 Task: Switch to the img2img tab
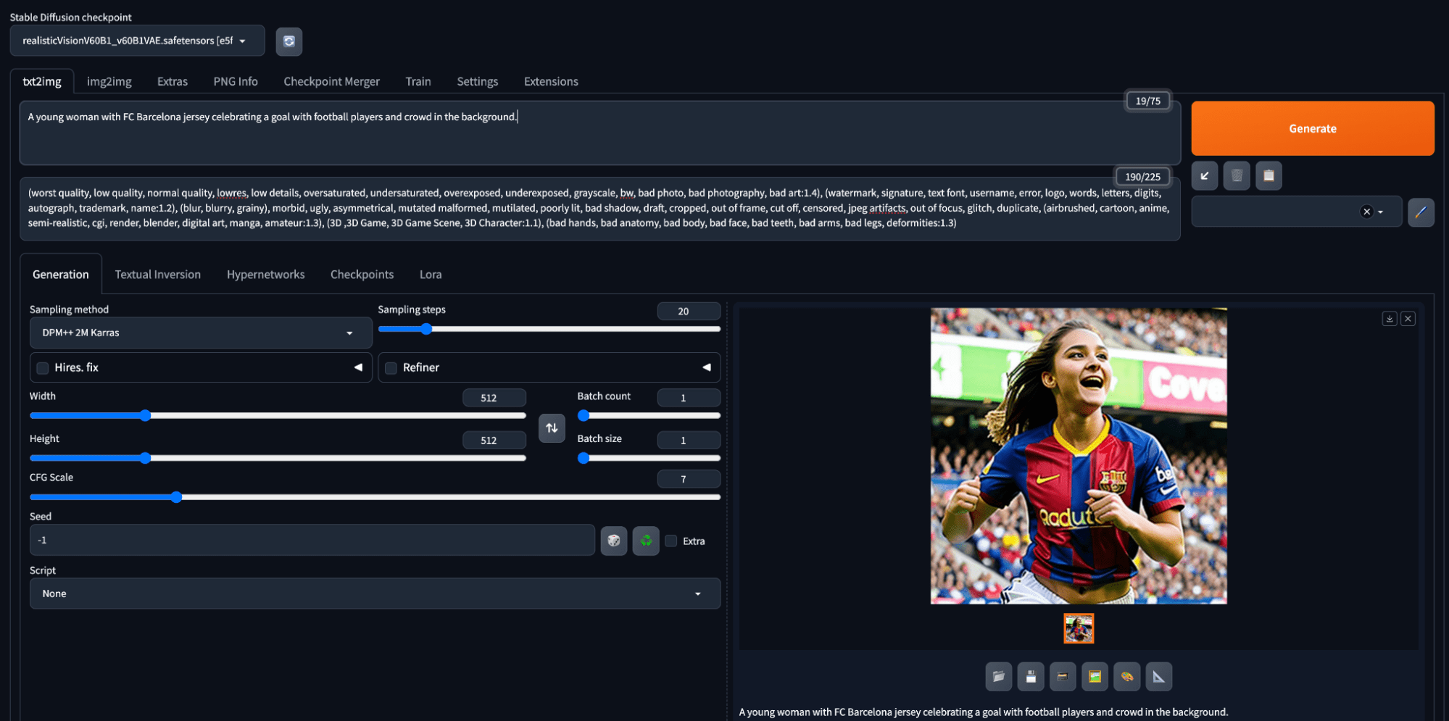coord(109,81)
